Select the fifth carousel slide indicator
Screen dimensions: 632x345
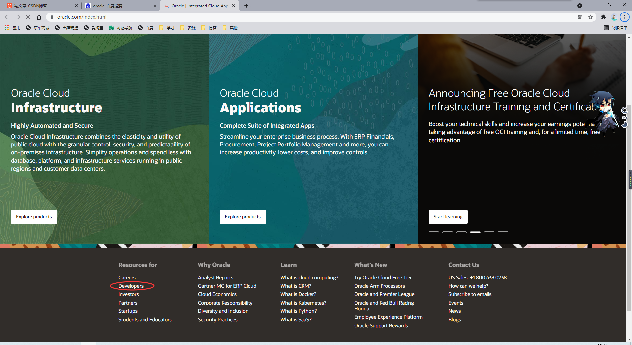[489, 232]
